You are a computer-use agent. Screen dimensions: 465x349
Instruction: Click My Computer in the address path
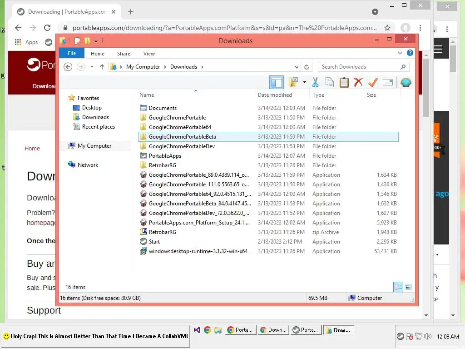[143, 67]
